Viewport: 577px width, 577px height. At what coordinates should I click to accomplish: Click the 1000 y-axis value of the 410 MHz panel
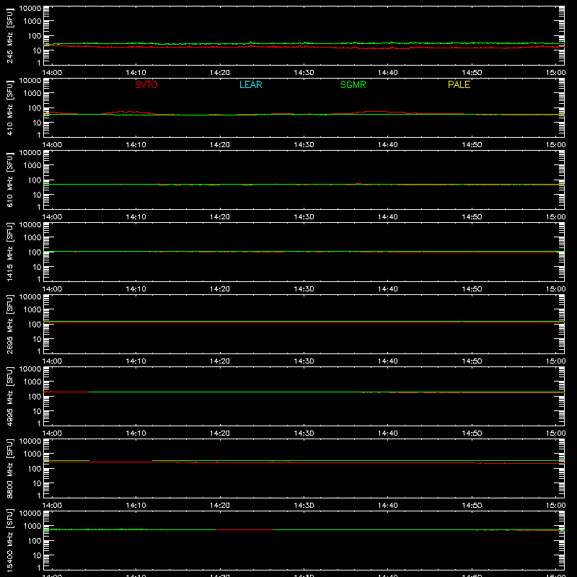[32, 93]
